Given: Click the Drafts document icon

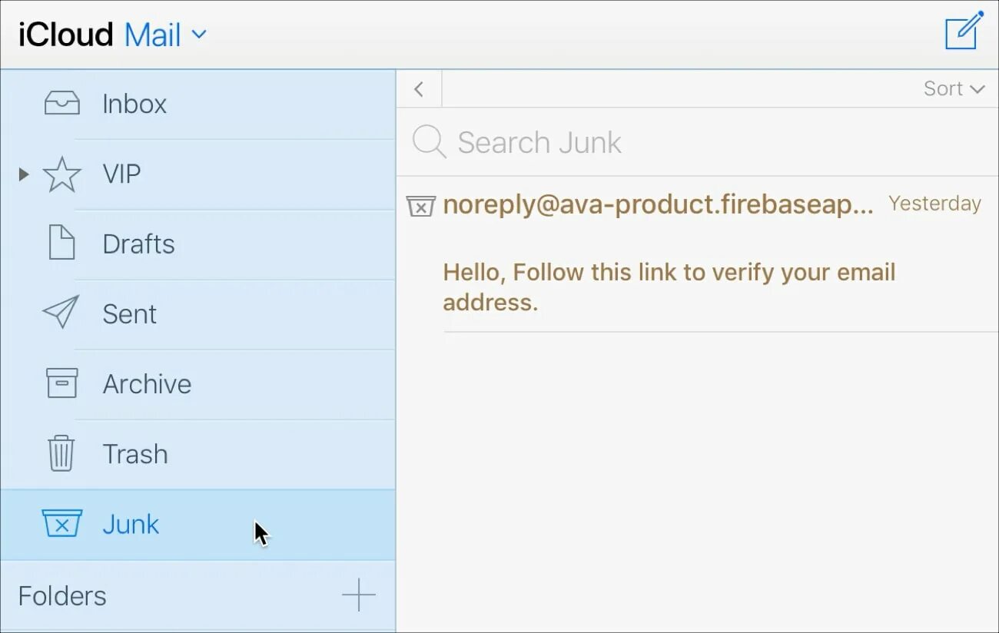Looking at the screenshot, I should click(61, 243).
